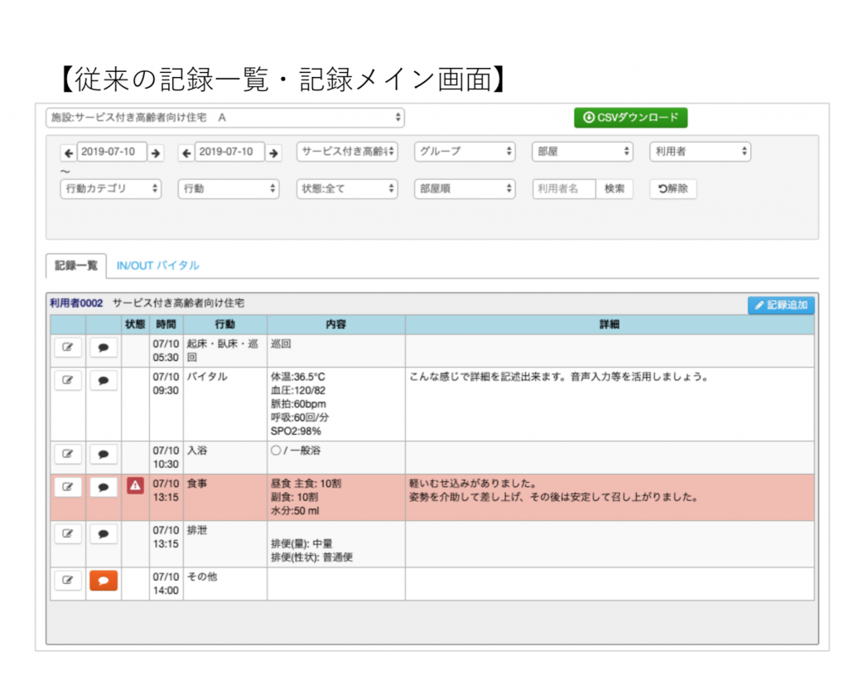
Task: Expand the グループ dropdown
Action: coord(465,152)
